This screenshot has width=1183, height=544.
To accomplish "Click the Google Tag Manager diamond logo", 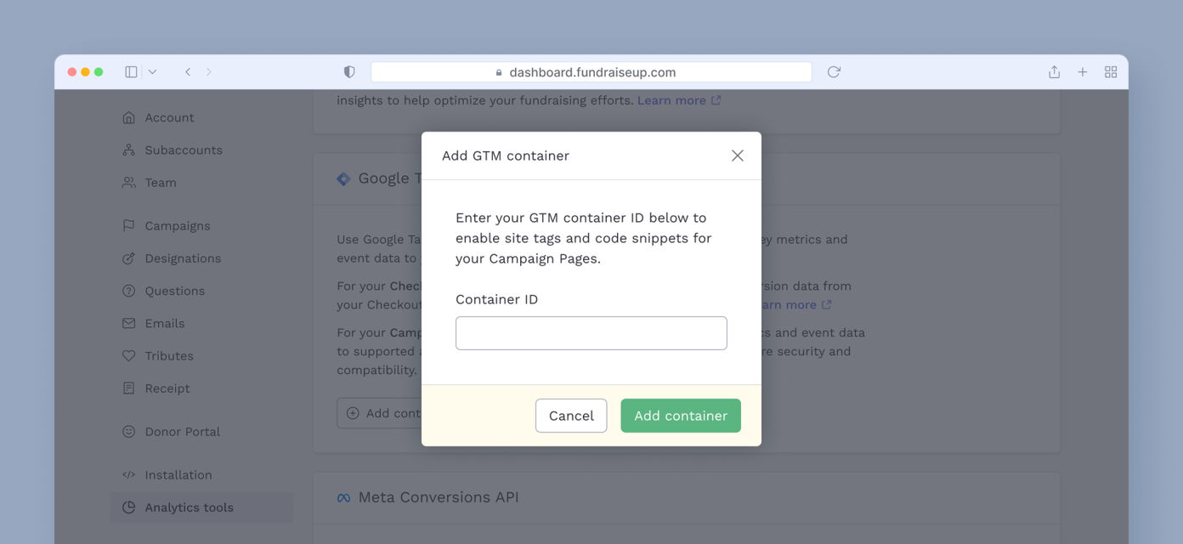I will point(342,178).
